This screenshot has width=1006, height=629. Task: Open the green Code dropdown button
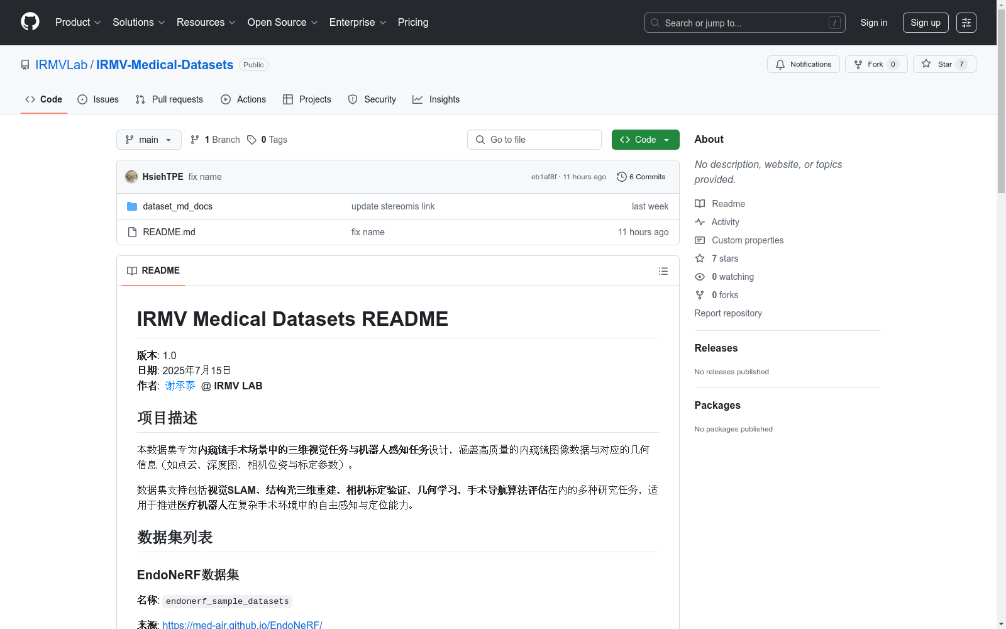click(x=646, y=140)
